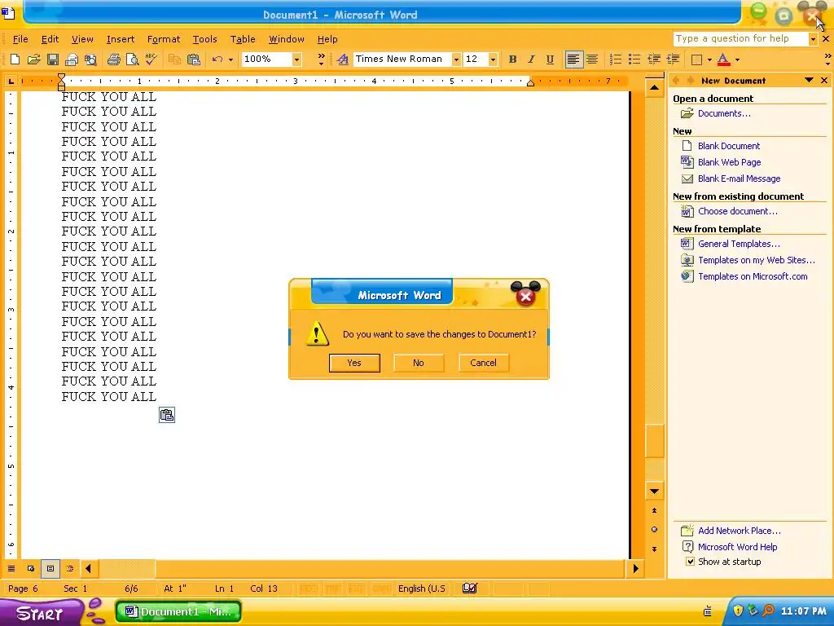The image size is (834, 626).
Task: Click No in the save dialog
Action: (419, 363)
